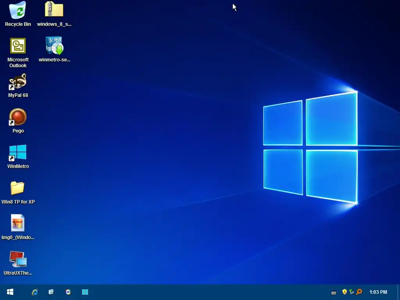Click the second taskbar quick launch icon
This screenshot has width=400, height=300.
coord(51,292)
